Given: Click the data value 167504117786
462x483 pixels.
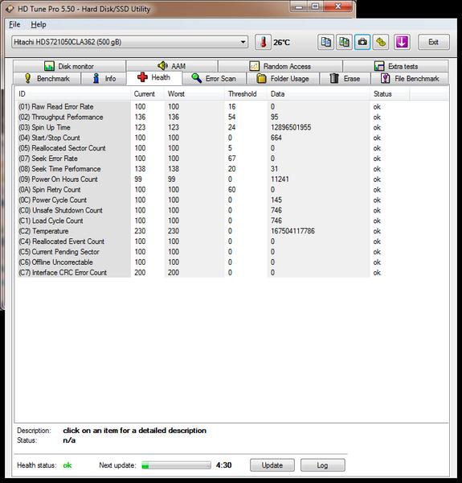Looking at the screenshot, I should pos(292,231).
